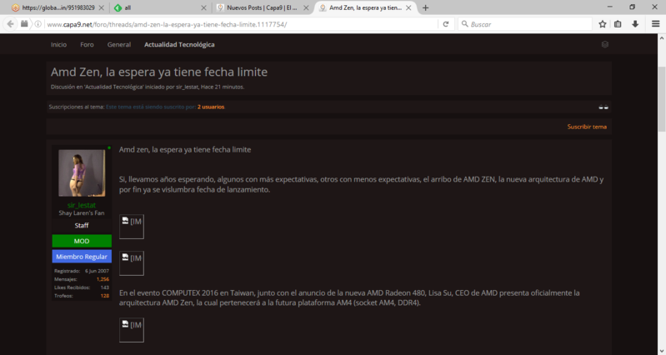Open the sir_lestat username profile link
This screenshot has width=666, height=355.
coord(82,205)
